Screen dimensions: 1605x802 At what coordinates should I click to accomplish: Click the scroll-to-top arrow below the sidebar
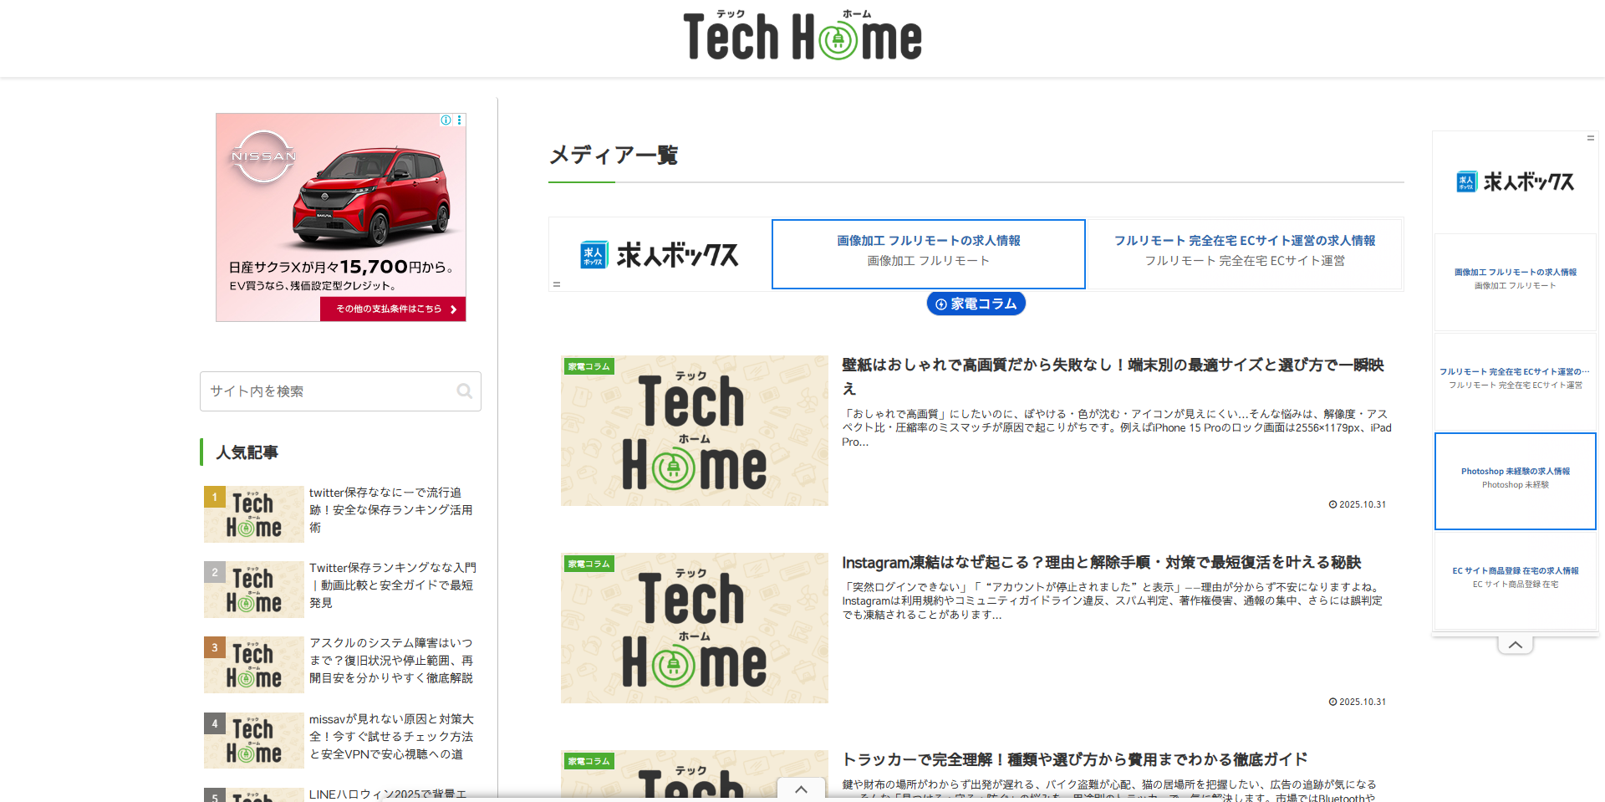coord(1514,644)
